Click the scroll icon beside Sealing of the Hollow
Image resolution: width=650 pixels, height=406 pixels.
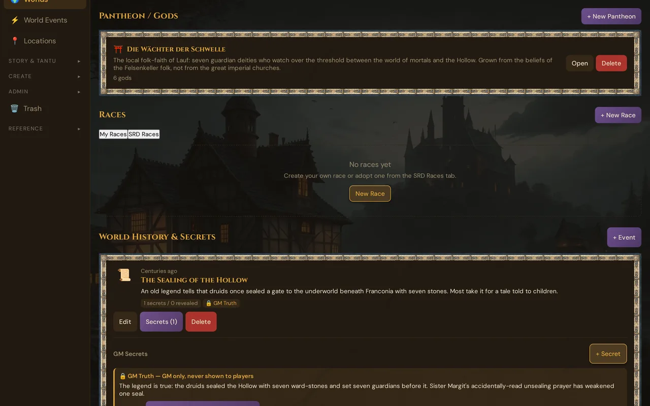[124, 275]
